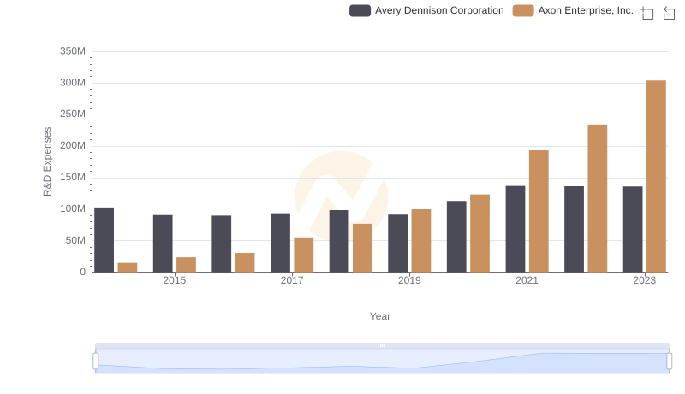Toggle Avery Dennison Corporation legend swatch
Screen dimensions: 685x394
pos(360,10)
